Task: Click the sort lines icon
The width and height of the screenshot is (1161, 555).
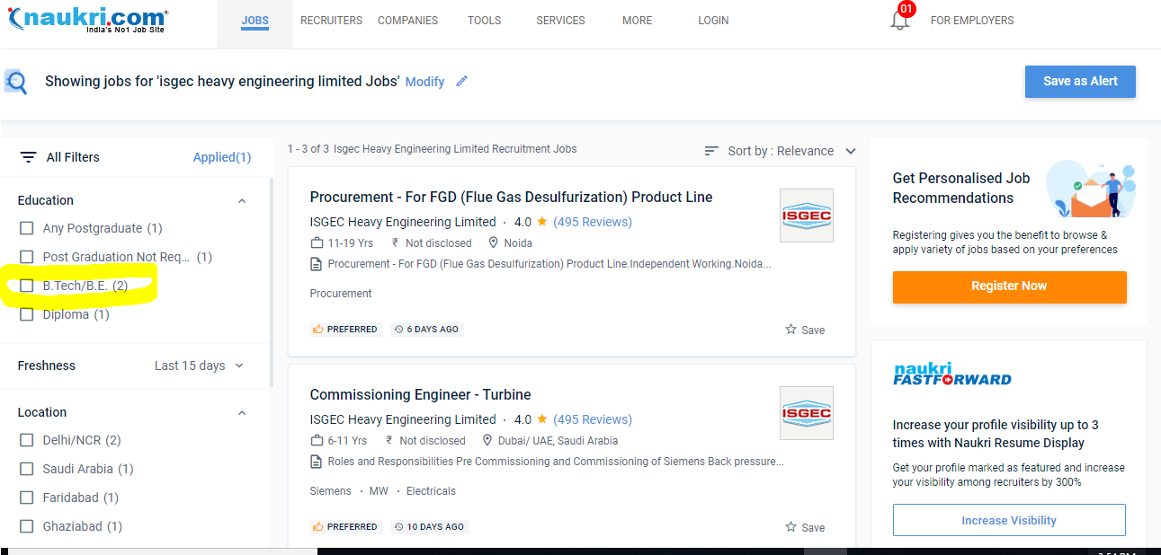Action: [711, 151]
